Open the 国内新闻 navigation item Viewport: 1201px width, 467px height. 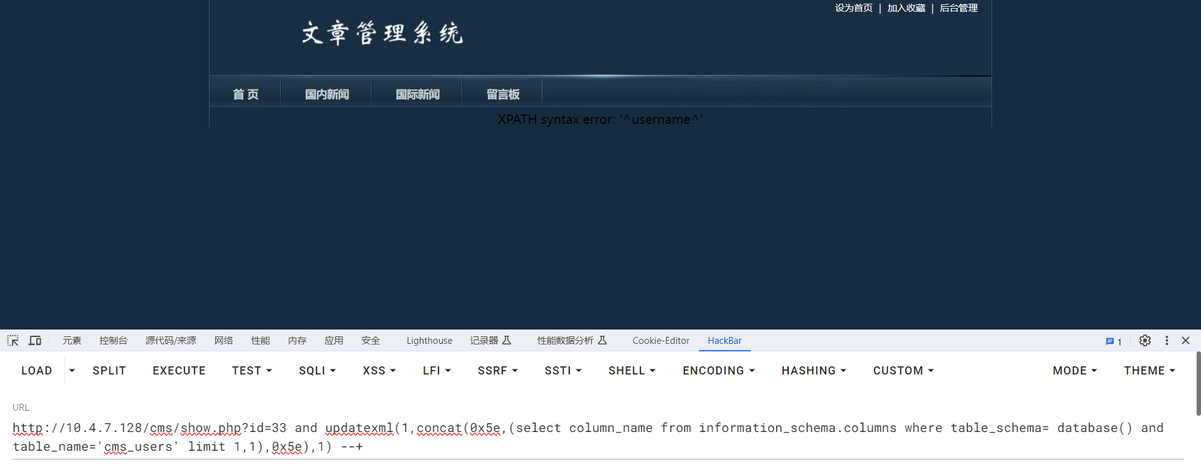(327, 94)
